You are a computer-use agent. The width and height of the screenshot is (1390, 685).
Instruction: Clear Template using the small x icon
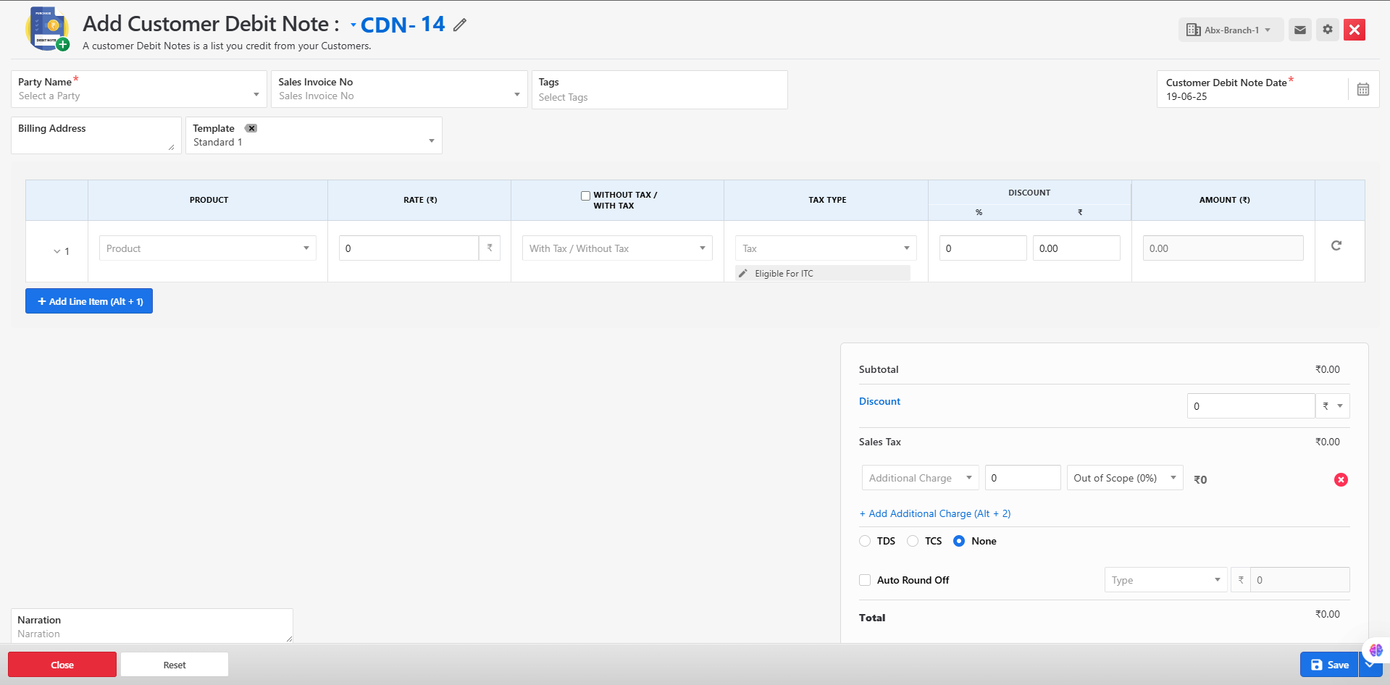pos(251,128)
